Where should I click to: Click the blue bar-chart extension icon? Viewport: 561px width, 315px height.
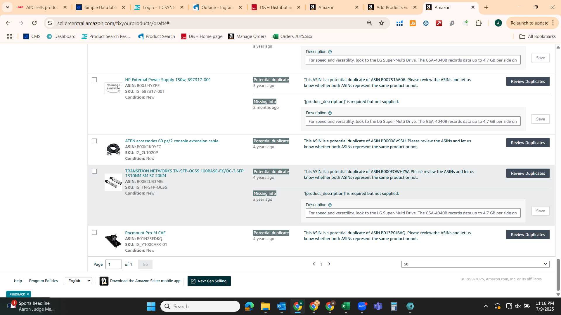[399, 23]
